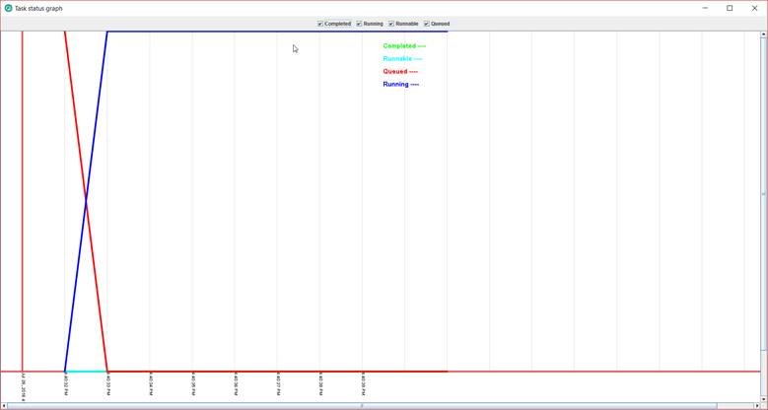Viewport: 768px width, 410px height.
Task: Click the blue Running legend label
Action: point(400,85)
